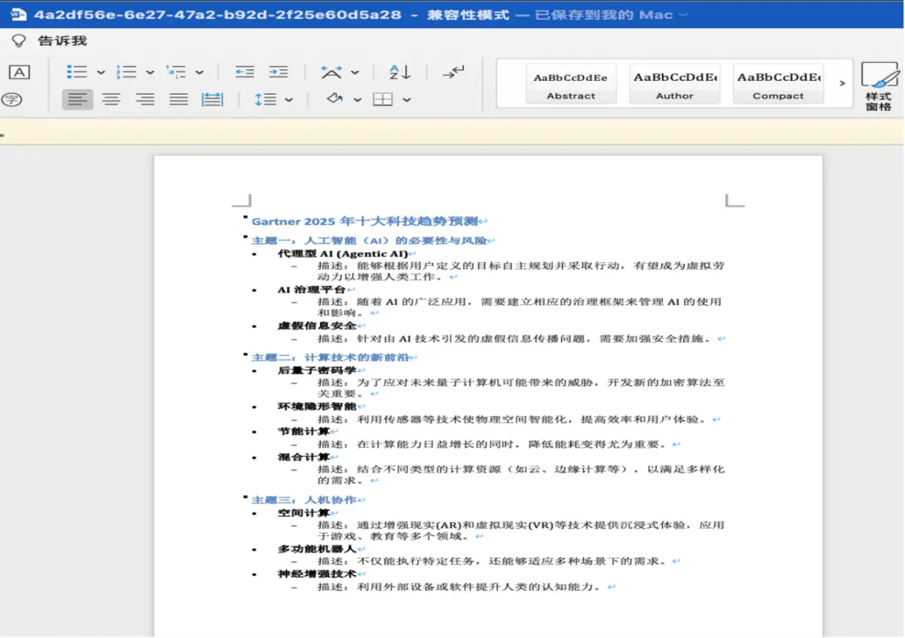Click the character border icon
Screen dimensions: 905x638
(19, 72)
